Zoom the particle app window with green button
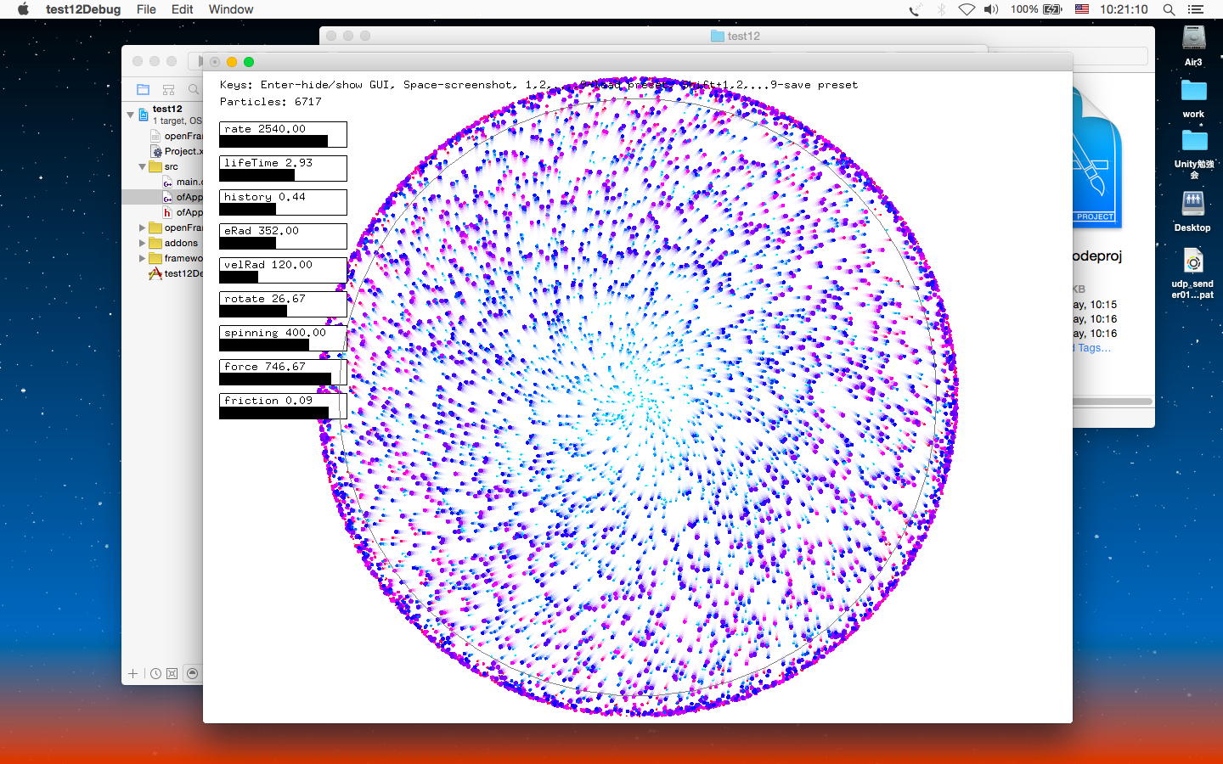Image resolution: width=1223 pixels, height=764 pixels. pyautogui.click(x=249, y=62)
